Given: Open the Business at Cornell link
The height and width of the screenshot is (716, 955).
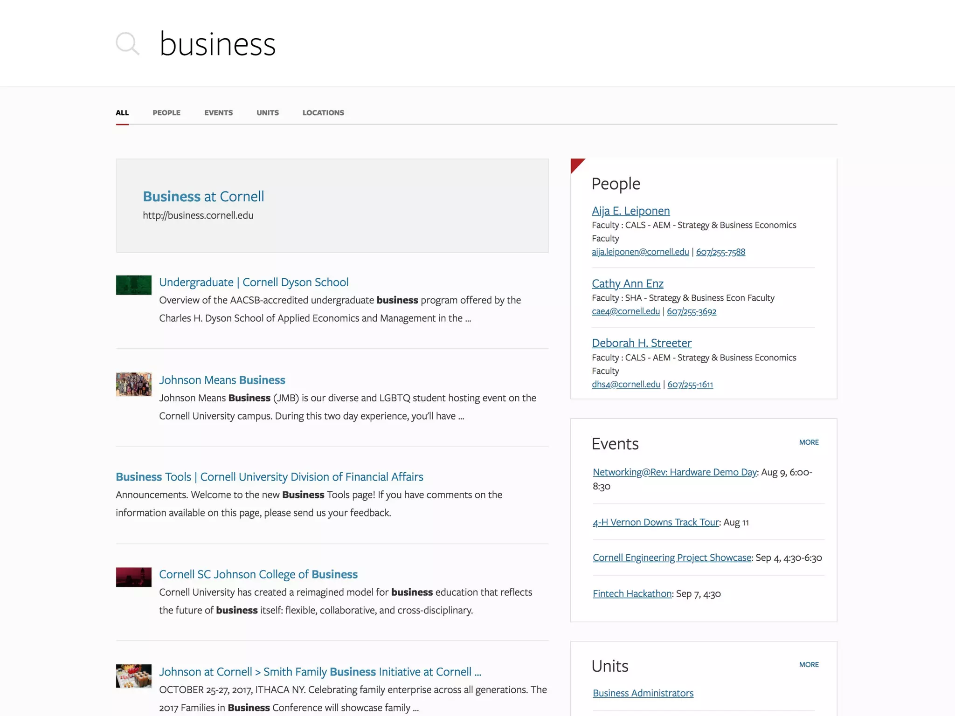Looking at the screenshot, I should tap(203, 196).
